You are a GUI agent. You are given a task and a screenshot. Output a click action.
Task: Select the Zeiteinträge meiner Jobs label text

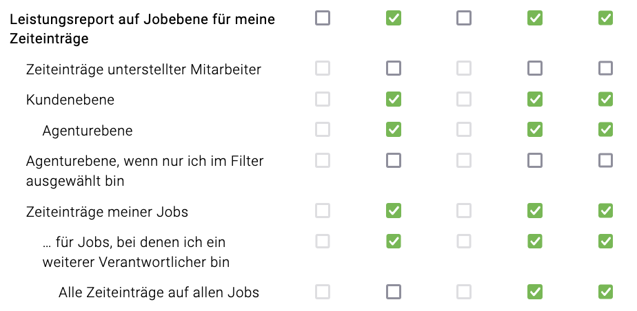107,211
